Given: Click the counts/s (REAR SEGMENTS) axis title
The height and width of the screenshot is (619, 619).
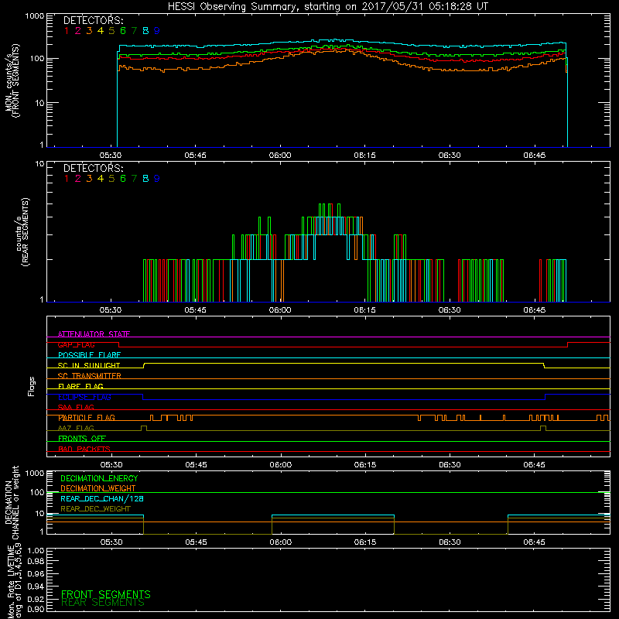Looking at the screenshot, I should click(x=22, y=231).
